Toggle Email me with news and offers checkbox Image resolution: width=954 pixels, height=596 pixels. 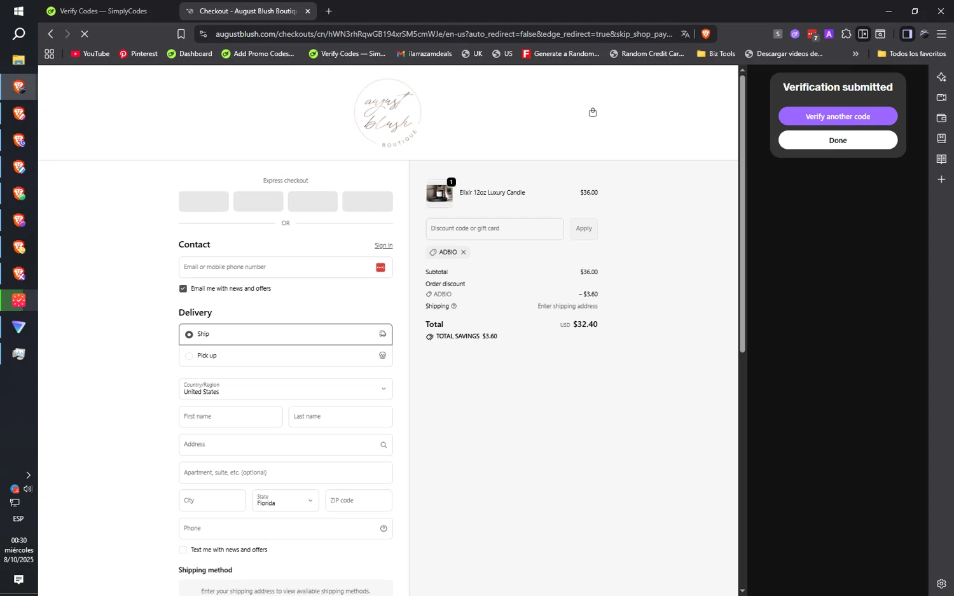pyautogui.click(x=183, y=289)
